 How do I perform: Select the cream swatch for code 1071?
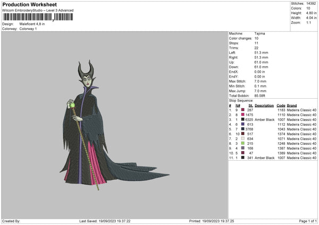(243, 139)
